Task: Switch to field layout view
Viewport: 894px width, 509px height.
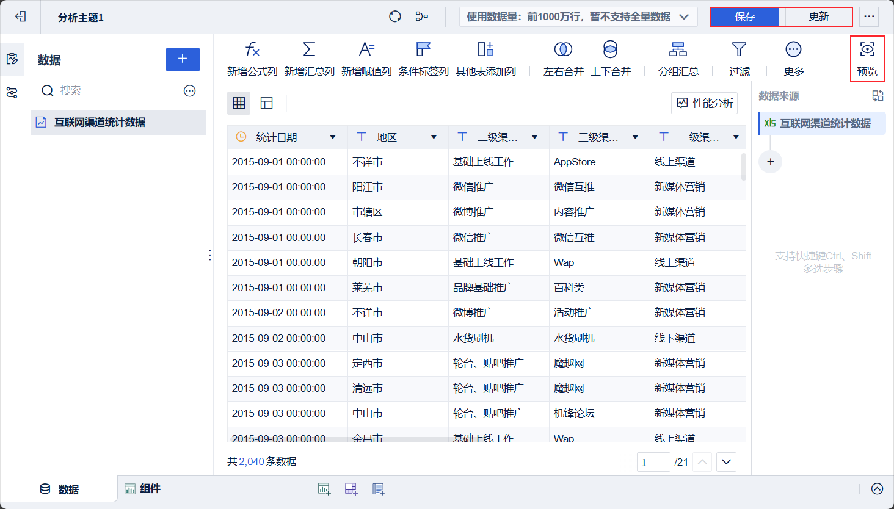Action: click(x=267, y=103)
